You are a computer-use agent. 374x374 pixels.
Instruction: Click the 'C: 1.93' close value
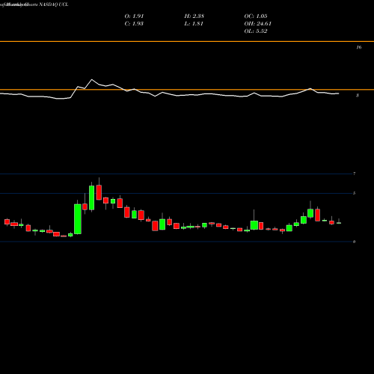coord(134,24)
